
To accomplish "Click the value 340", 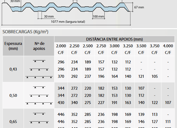I will pos(74,103).
